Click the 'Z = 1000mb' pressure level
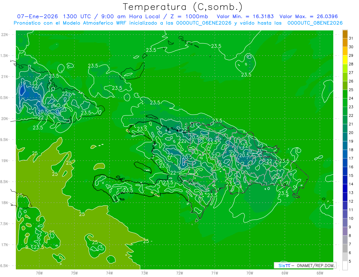This screenshot has width=359, height=277. tap(189, 16)
